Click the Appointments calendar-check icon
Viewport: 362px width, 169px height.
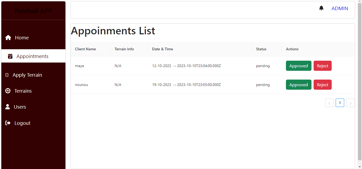tap(10, 56)
